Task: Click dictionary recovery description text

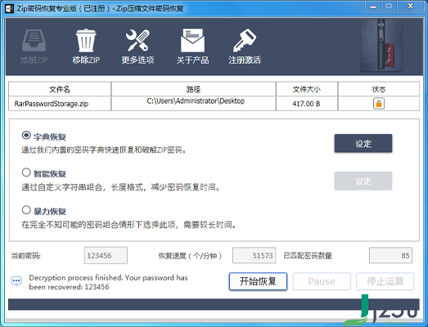Action: (104, 150)
